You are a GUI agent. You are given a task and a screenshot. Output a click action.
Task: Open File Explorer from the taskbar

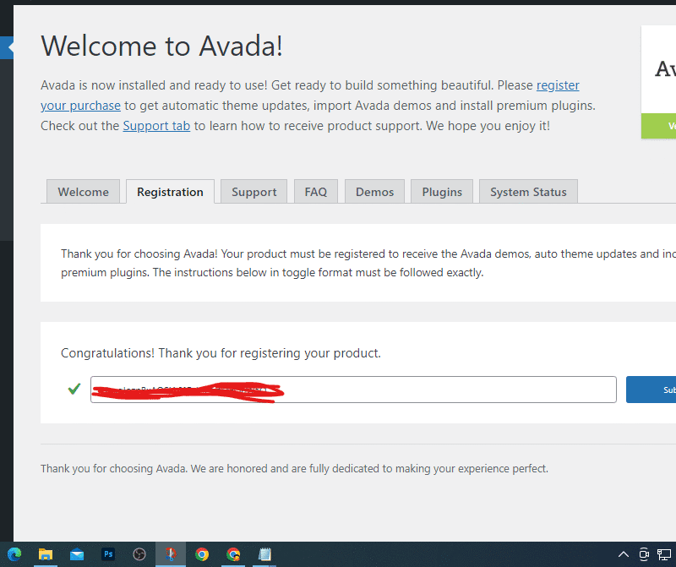tap(46, 554)
